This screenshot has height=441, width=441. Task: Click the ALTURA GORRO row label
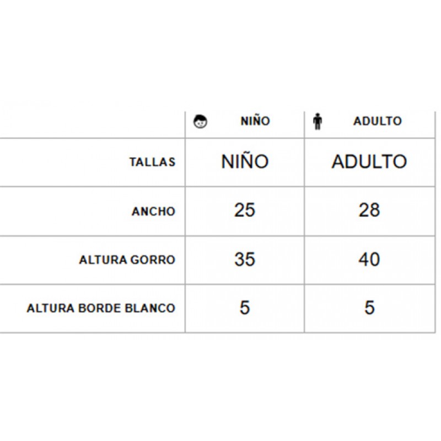pyautogui.click(x=127, y=260)
